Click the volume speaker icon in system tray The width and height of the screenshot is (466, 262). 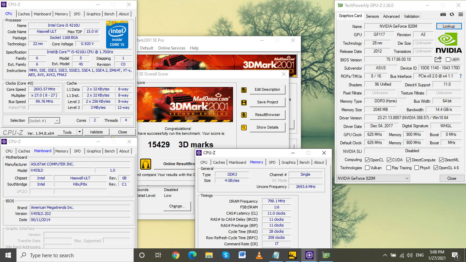point(409,255)
